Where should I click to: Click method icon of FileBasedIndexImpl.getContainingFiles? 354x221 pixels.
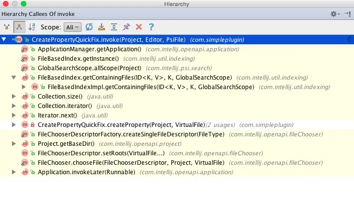click(x=34, y=87)
